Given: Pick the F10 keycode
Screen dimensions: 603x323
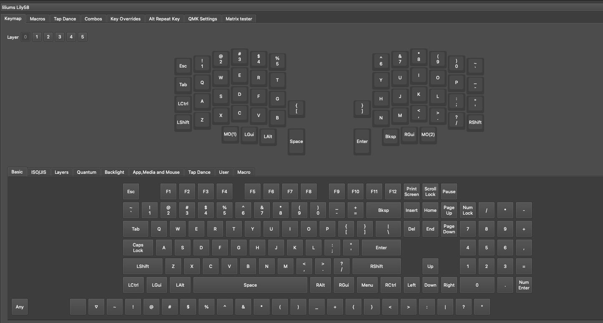Looking at the screenshot, I should (x=355, y=192).
